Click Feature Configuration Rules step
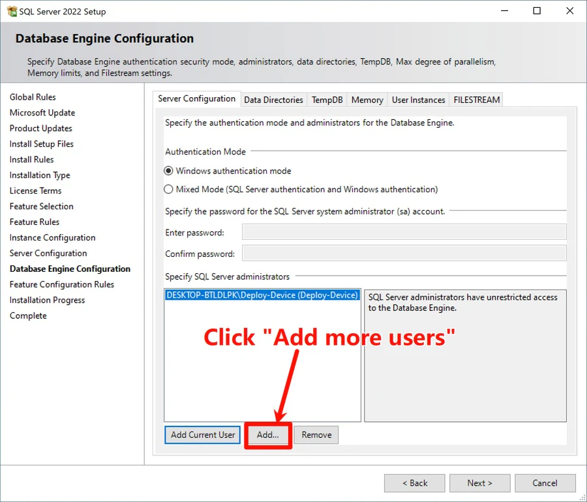This screenshot has height=502, width=587. click(x=62, y=285)
